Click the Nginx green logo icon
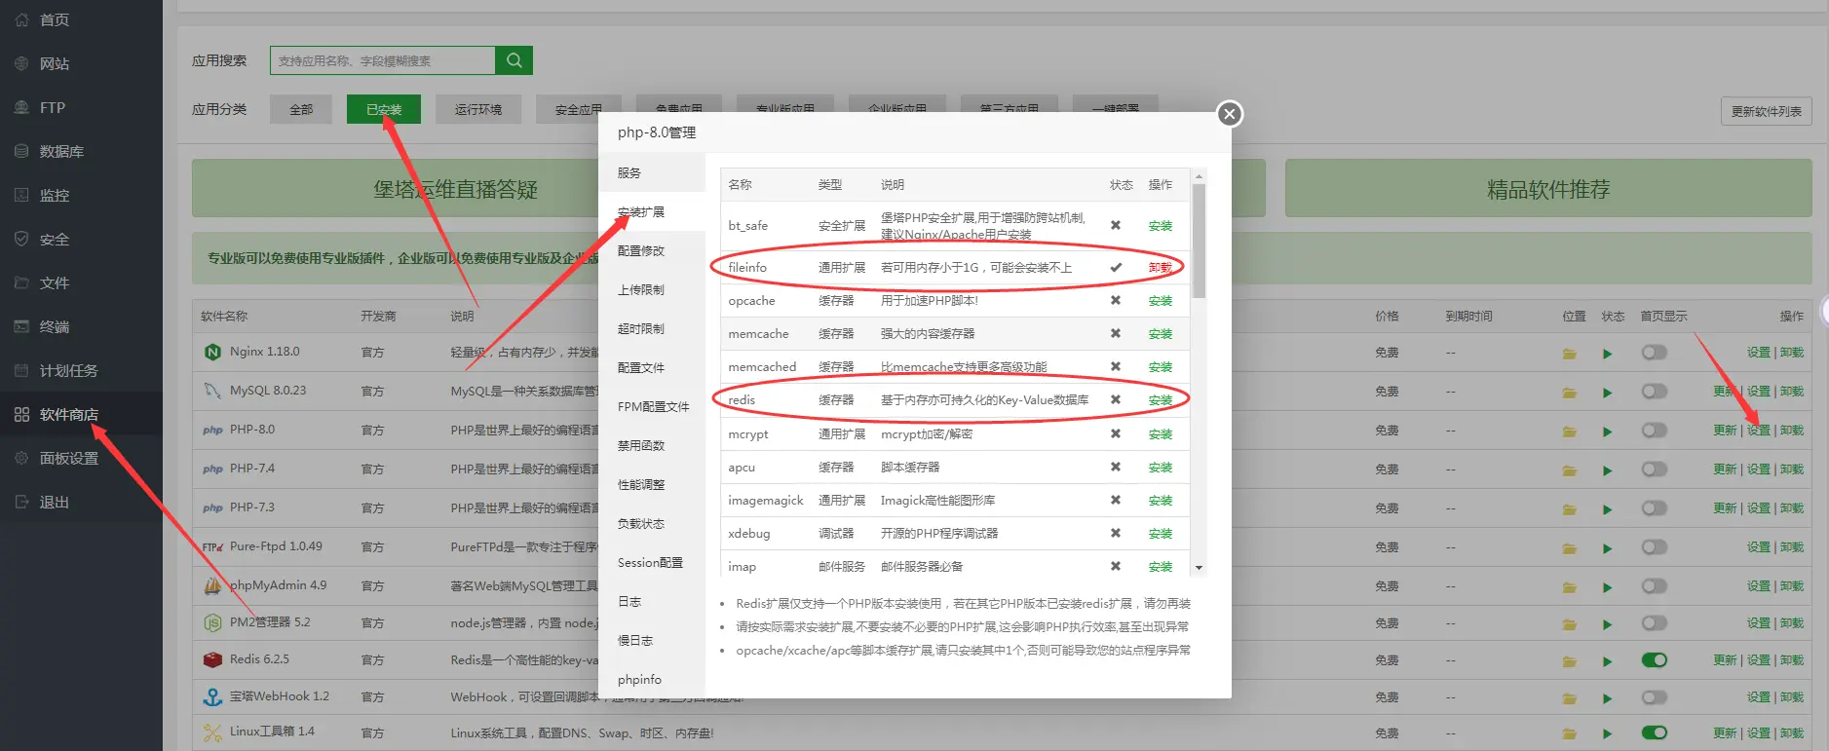The image size is (1829, 751). point(212,352)
